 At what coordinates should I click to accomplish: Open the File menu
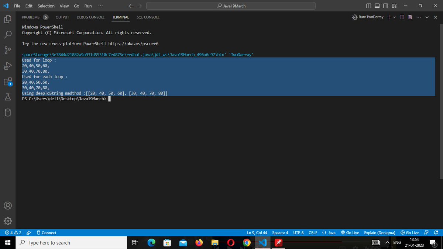pyautogui.click(x=17, y=6)
